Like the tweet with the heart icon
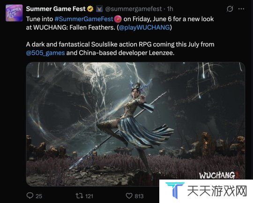This screenshot has height=203, width=253. point(129,196)
